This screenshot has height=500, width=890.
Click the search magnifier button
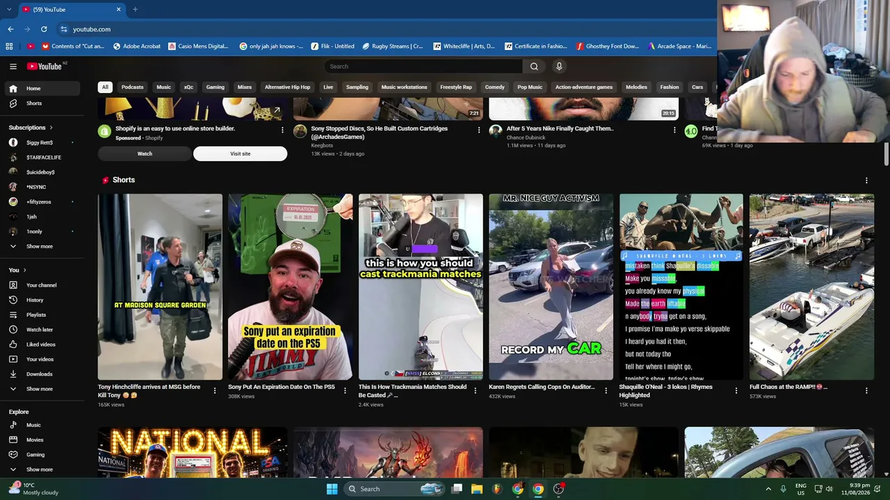pos(534,66)
